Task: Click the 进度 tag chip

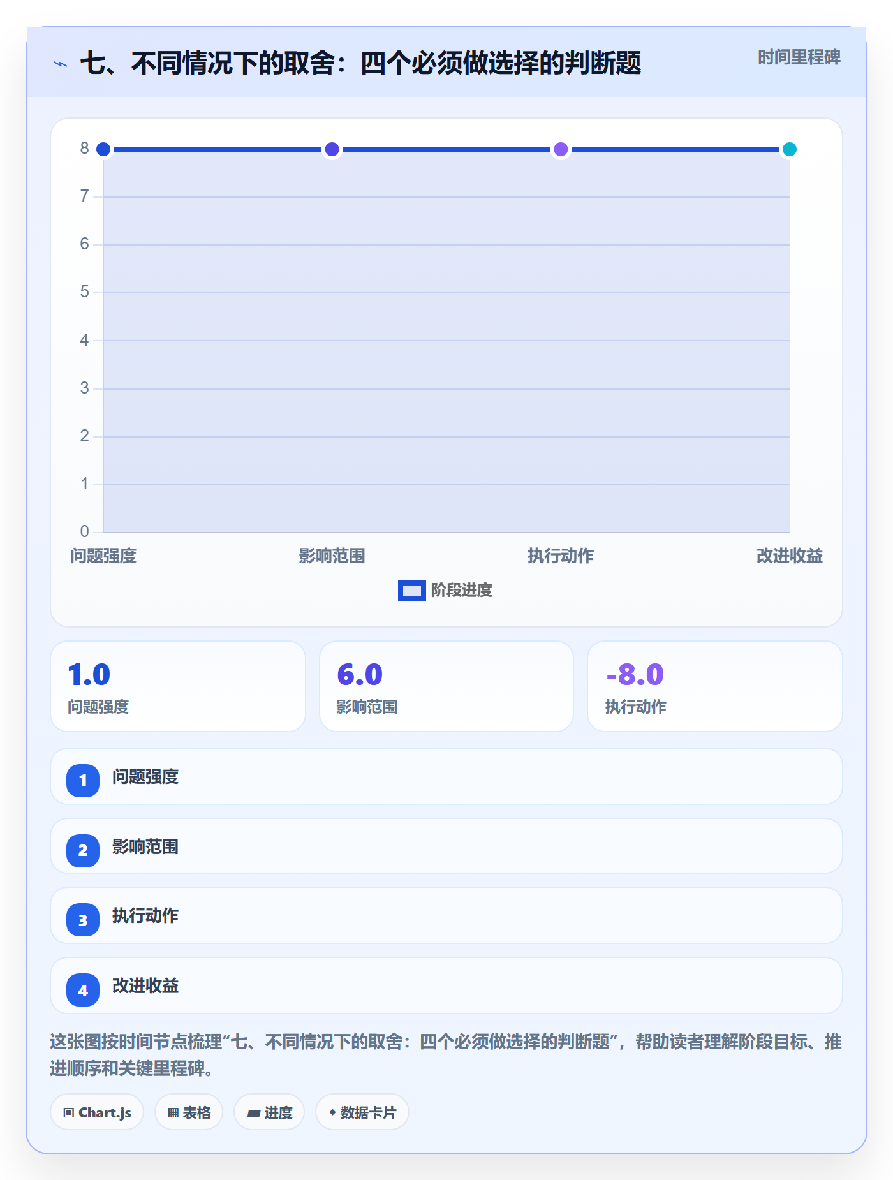Action: coord(269,1112)
